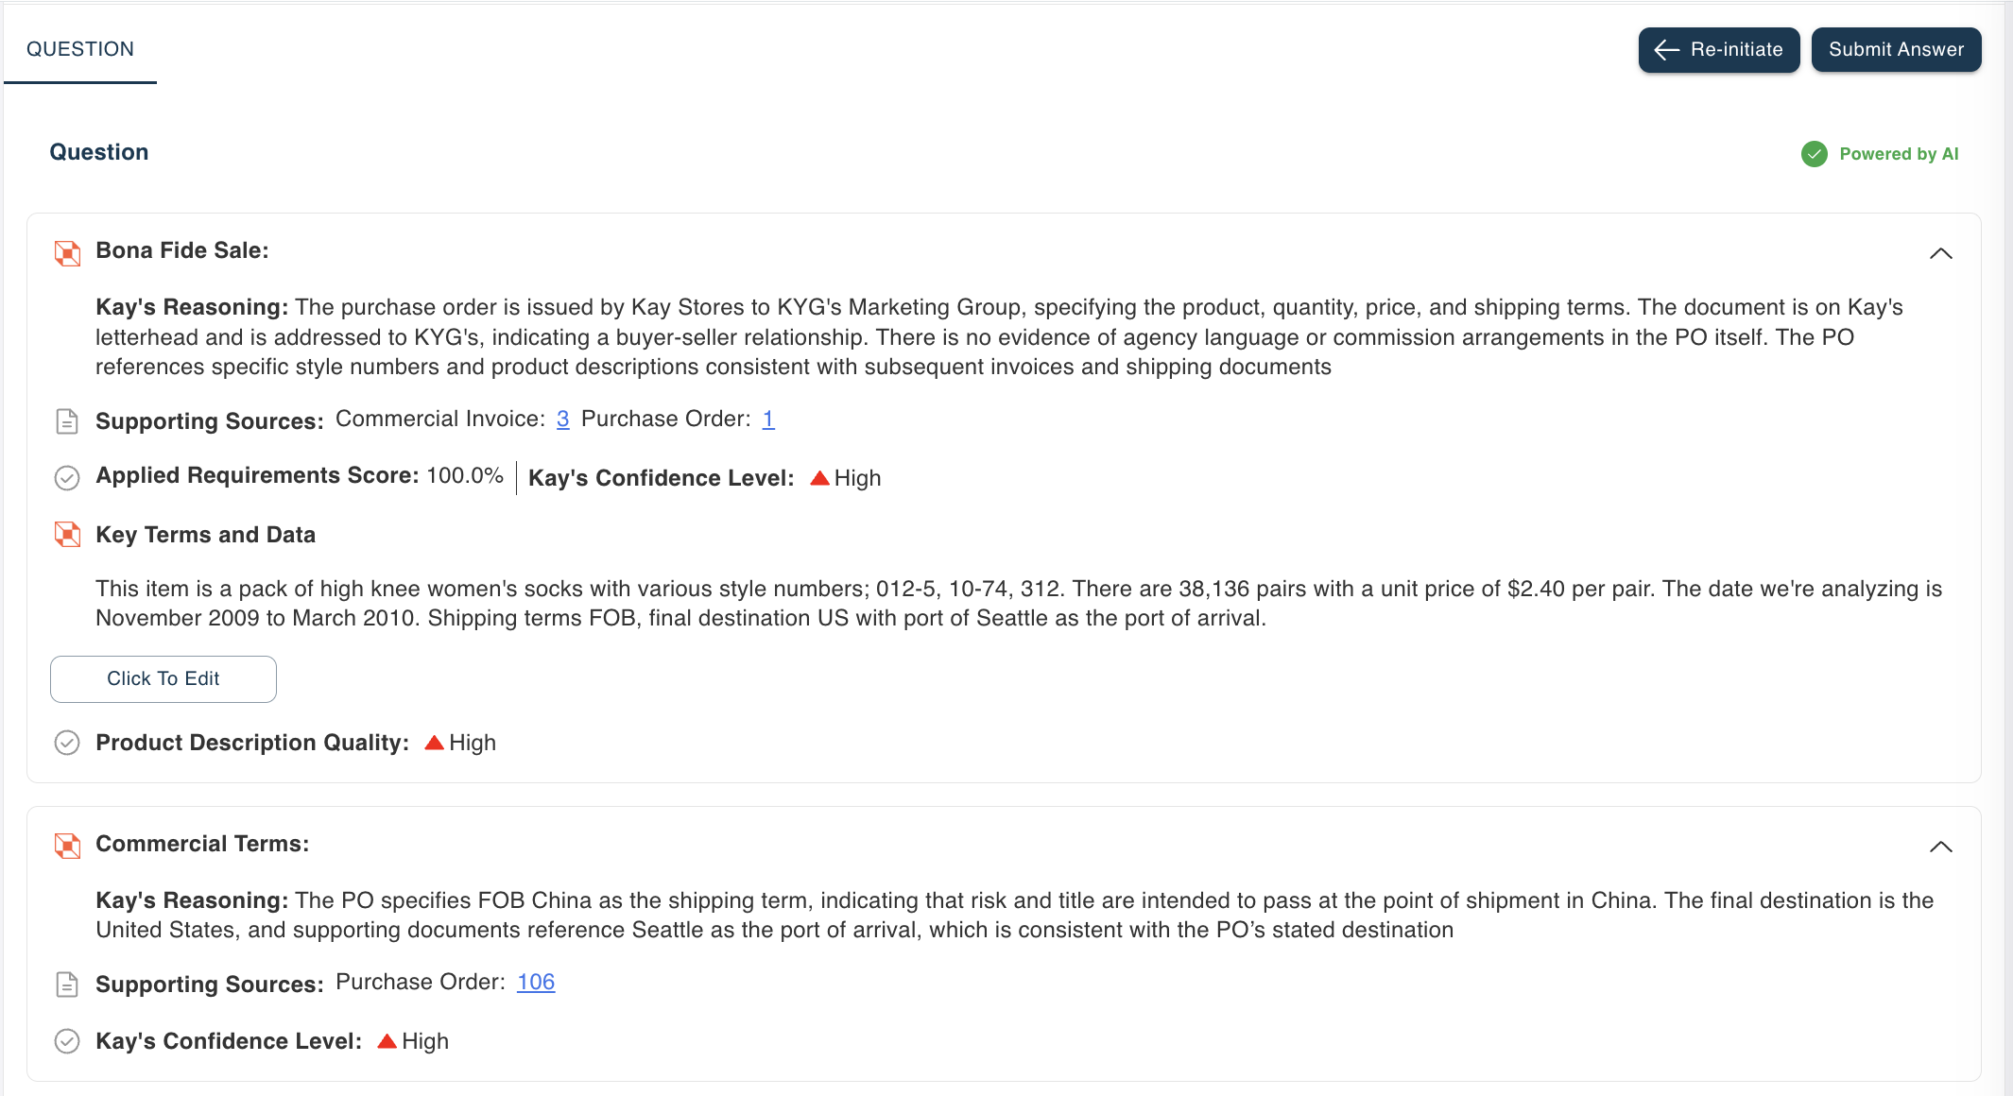The width and height of the screenshot is (2013, 1096).
Task: Click the Key Terms and Data icon
Action: [67, 535]
